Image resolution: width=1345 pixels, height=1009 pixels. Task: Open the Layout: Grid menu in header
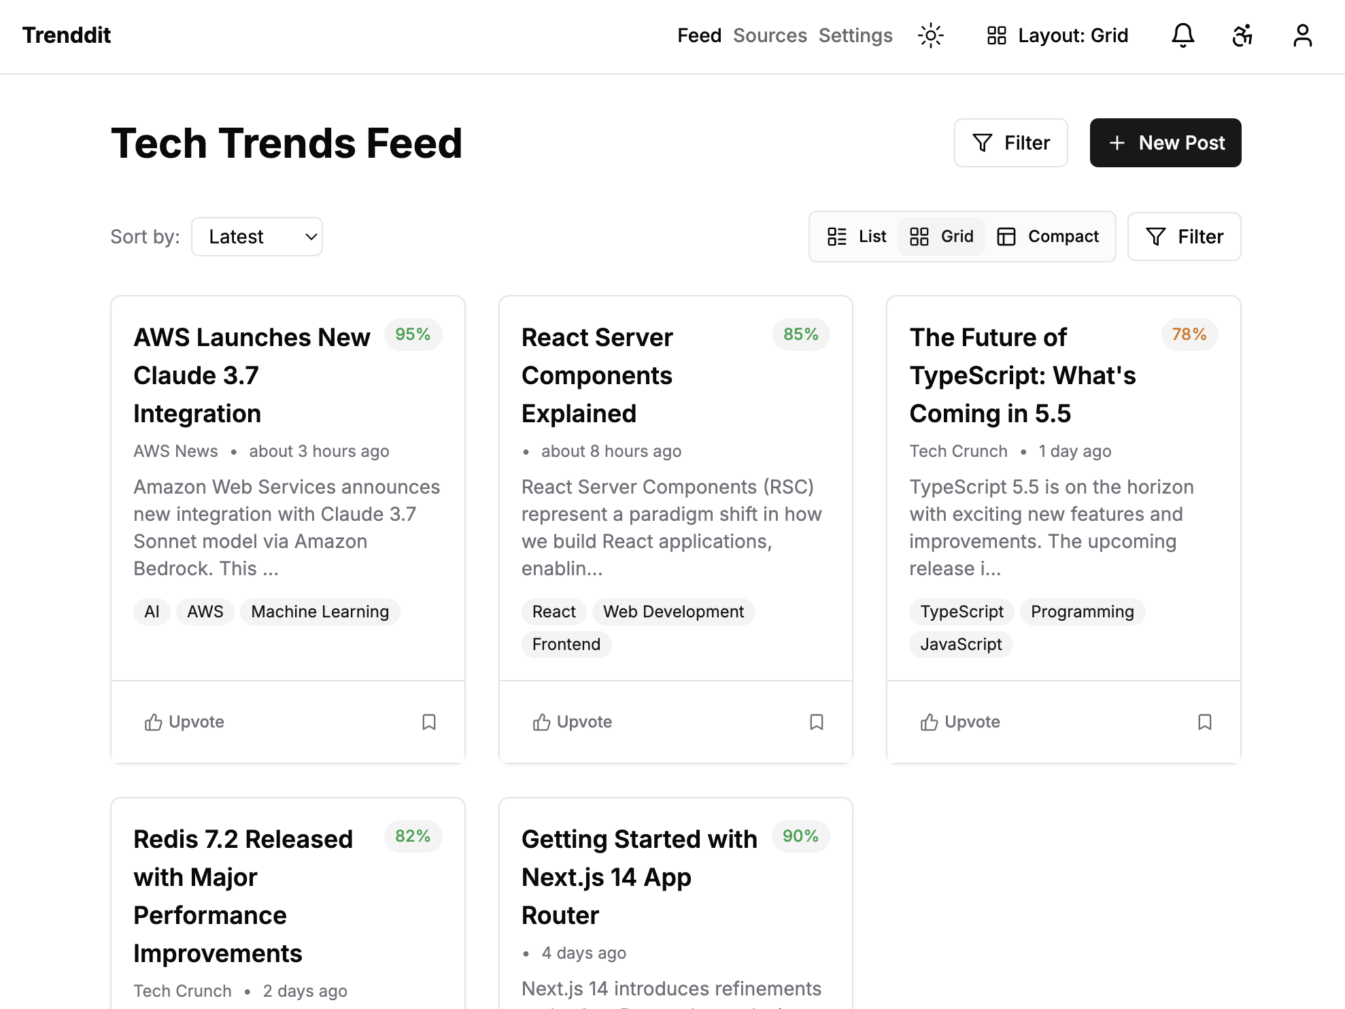[1057, 35]
